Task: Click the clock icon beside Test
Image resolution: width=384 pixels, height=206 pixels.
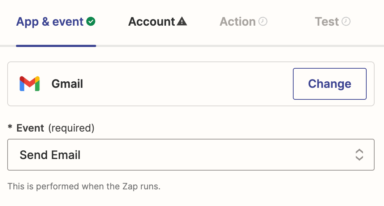Action: click(346, 22)
